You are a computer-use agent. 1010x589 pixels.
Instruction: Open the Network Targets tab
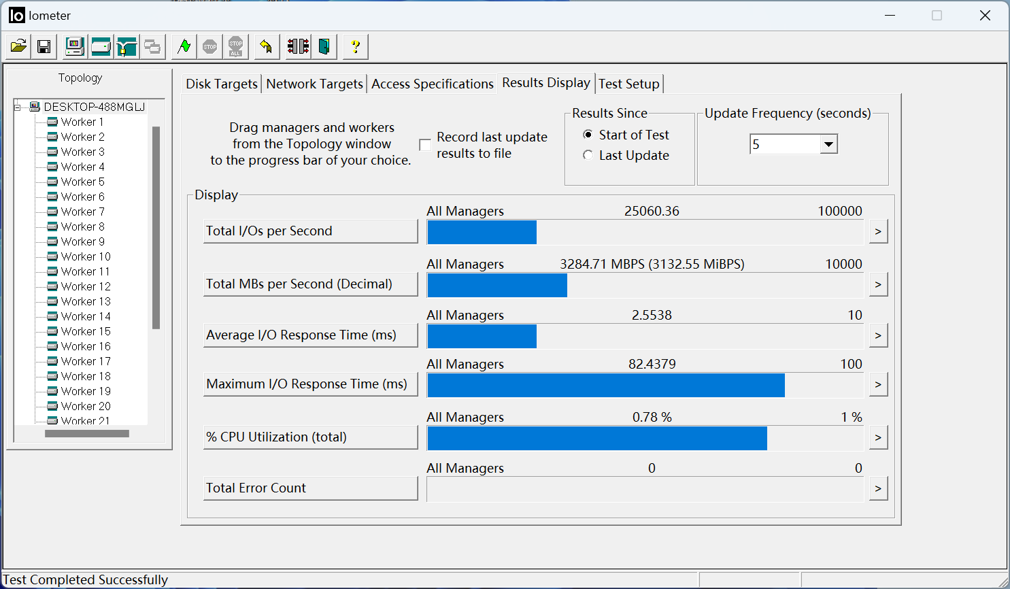314,84
